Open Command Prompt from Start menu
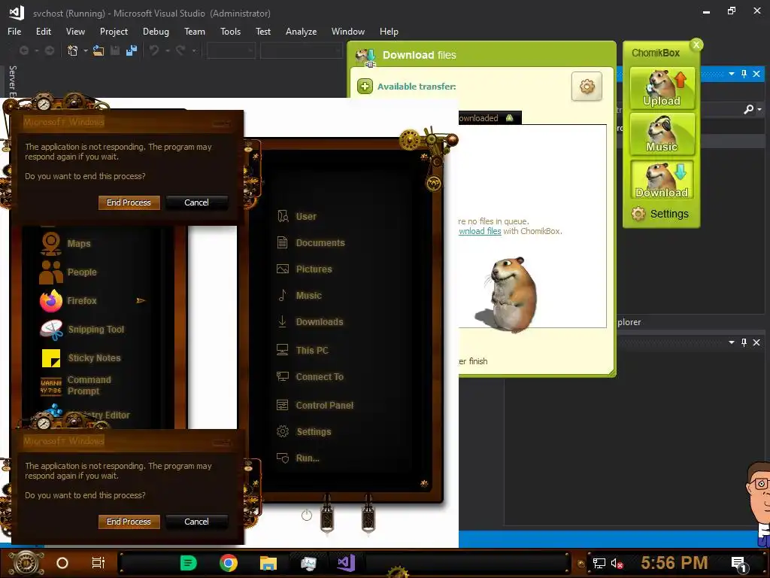This screenshot has height=578, width=770. 76,385
